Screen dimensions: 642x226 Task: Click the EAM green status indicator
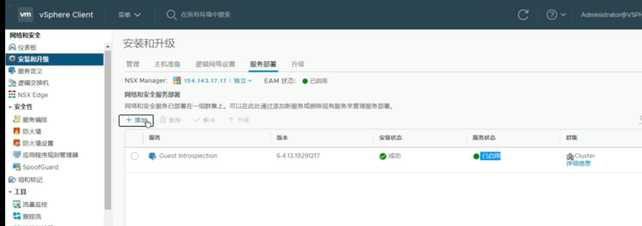pyautogui.click(x=305, y=81)
